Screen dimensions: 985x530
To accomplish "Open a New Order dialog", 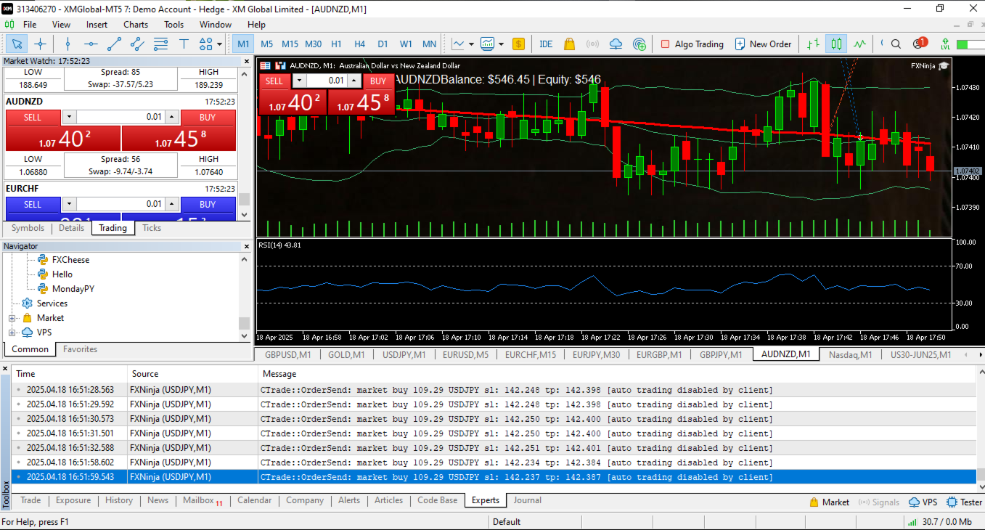I will point(763,44).
